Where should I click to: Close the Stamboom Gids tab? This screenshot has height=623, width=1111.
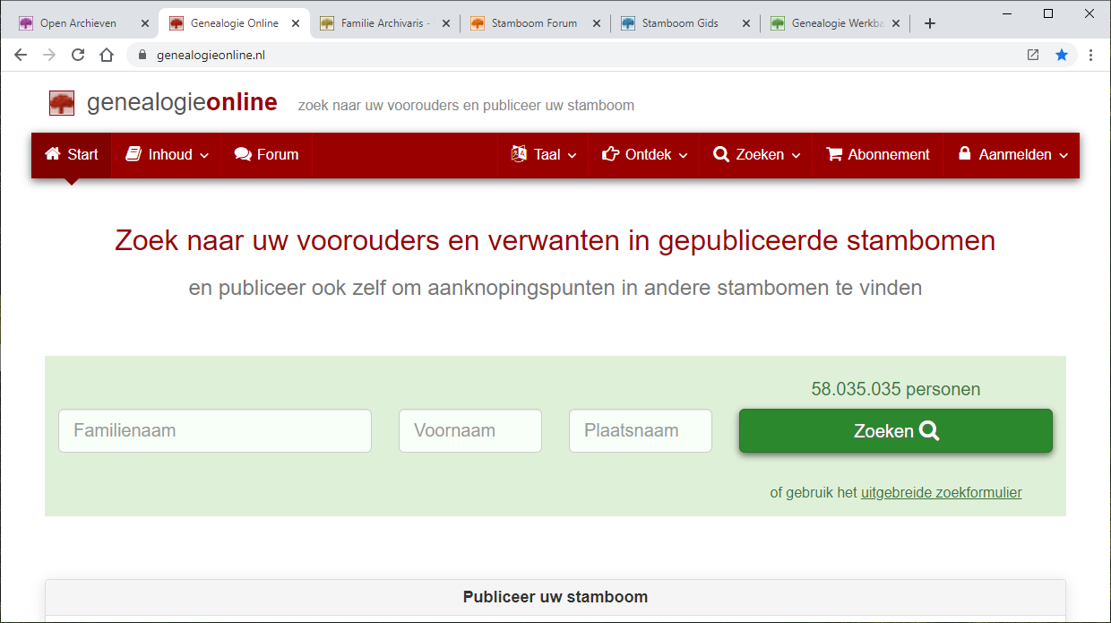(x=747, y=23)
